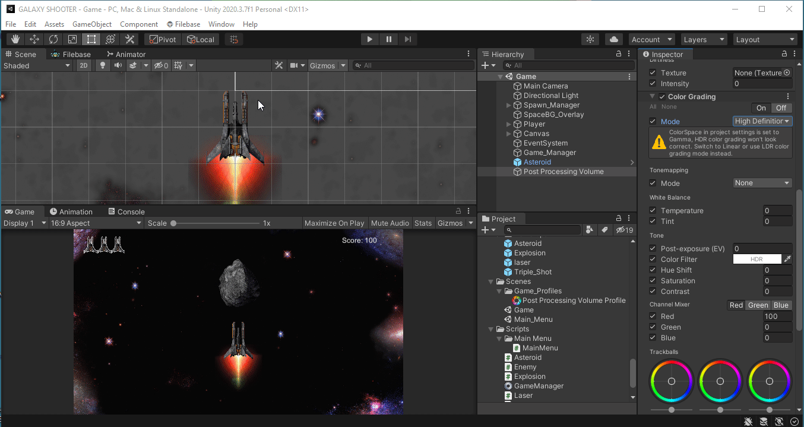The height and width of the screenshot is (427, 804).
Task: Toggle Mode override checkbox under Color Grading
Action: (653, 121)
